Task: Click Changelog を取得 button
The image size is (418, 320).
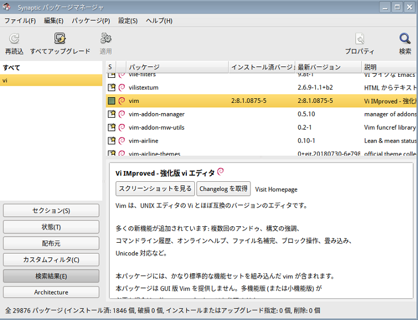Action: 223,189
